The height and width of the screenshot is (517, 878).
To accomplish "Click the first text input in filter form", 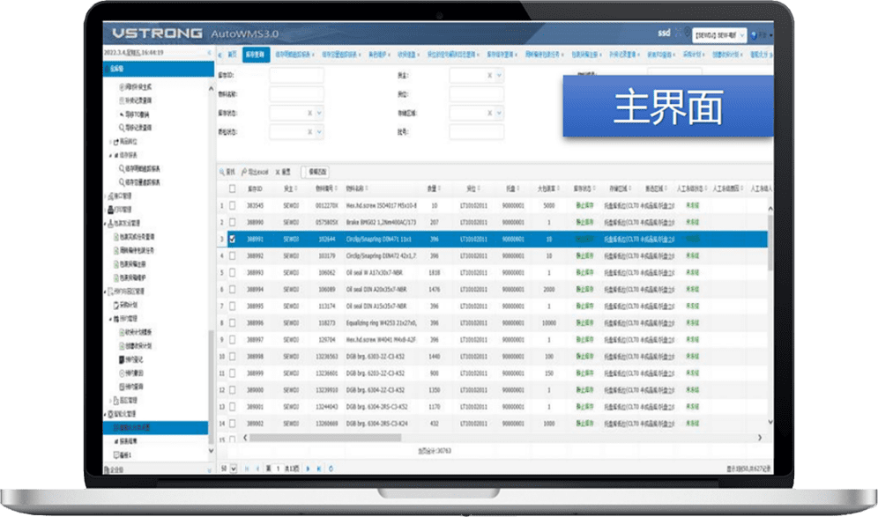I will (296, 76).
